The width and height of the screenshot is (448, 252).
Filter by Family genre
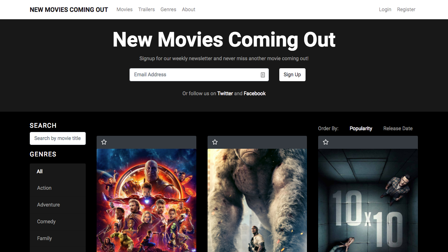point(58,238)
